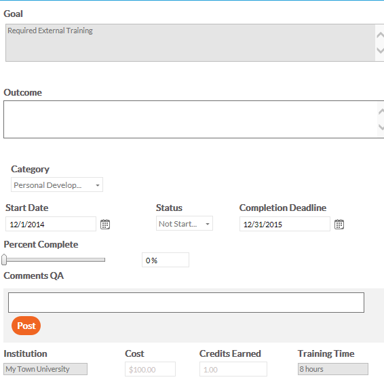Click the Outcome box scroll up arrow
This screenshot has width=384, height=386.
[x=381, y=111]
